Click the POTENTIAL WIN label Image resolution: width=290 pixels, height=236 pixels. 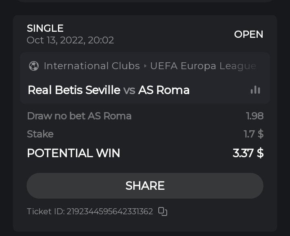click(x=73, y=153)
